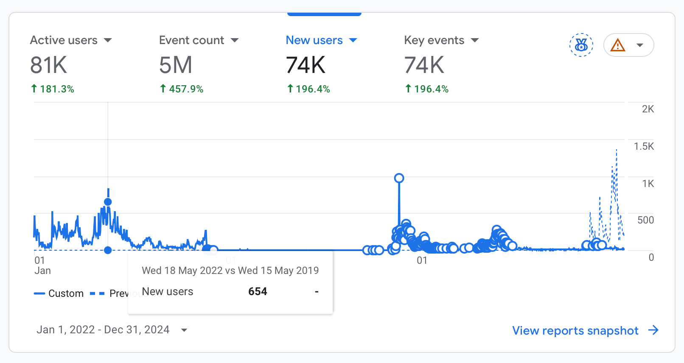684x363 pixels.
Task: Select the Key events metric tab
Action: click(x=434, y=40)
